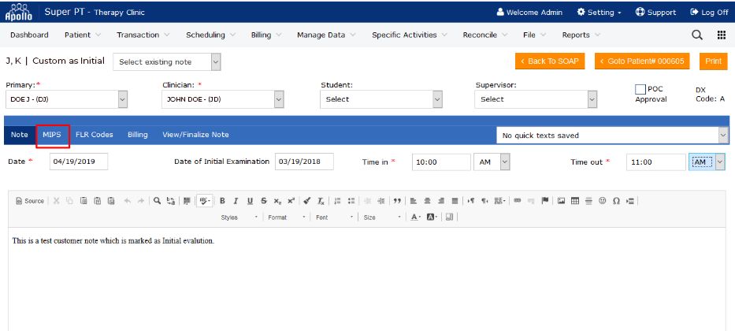This screenshot has height=331, width=735.
Task: Switch to the MIPS tab
Action: pos(52,135)
